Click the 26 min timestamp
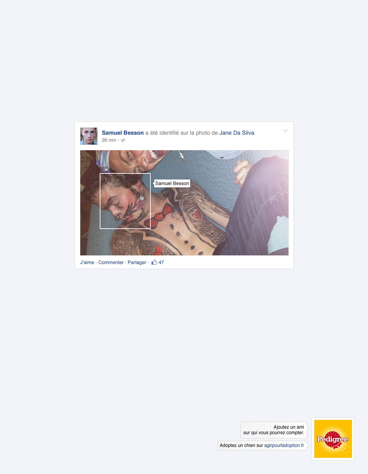Image resolution: width=368 pixels, height=474 pixels. tap(109, 140)
